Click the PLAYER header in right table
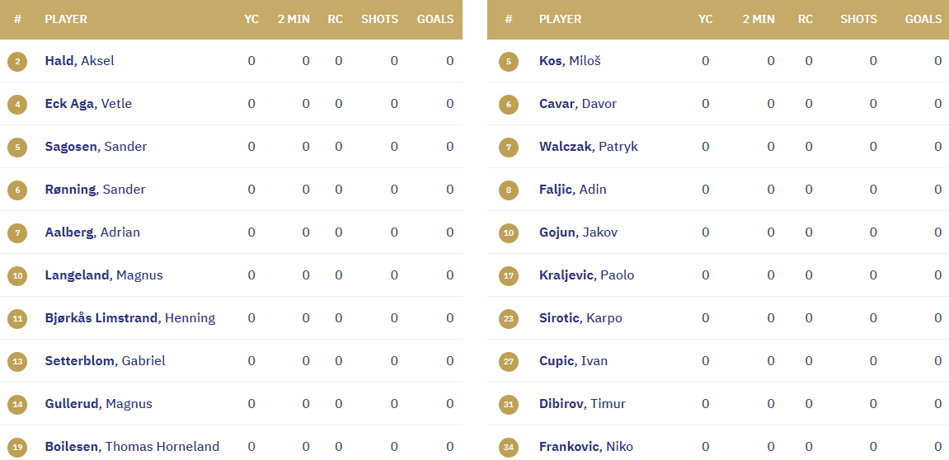The width and height of the screenshot is (949, 460). tap(560, 19)
